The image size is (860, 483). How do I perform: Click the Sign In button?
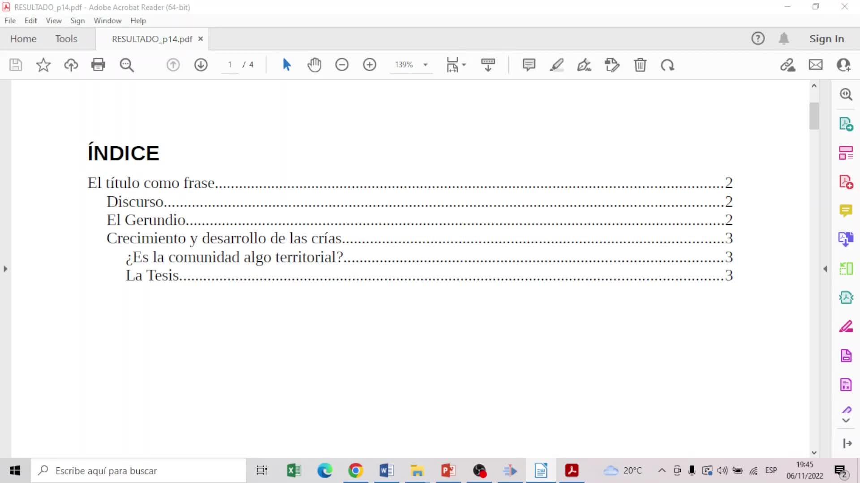point(826,39)
